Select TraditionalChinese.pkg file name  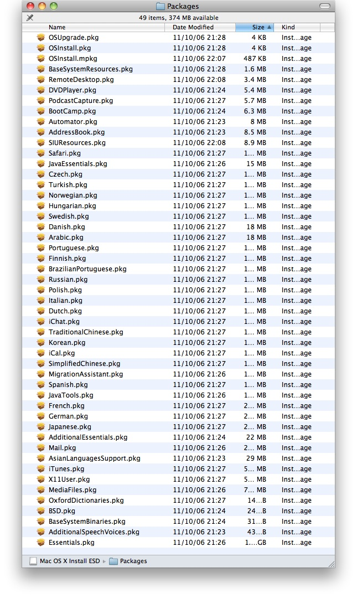pos(86,332)
